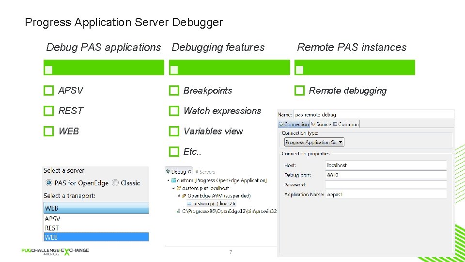Click the empty Password field
The image size is (465, 262).
tap(386, 184)
